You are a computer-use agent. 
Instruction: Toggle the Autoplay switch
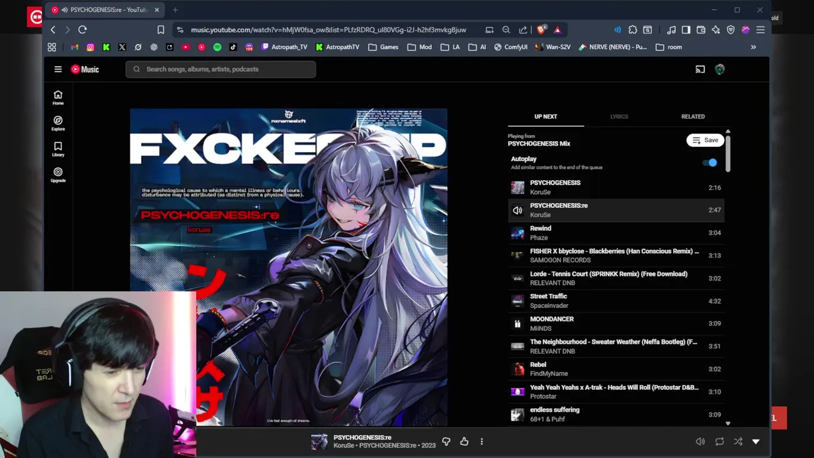[710, 163]
